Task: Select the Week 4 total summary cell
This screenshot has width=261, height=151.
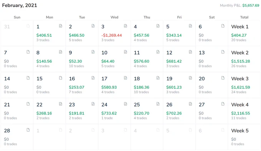Action: point(244,111)
